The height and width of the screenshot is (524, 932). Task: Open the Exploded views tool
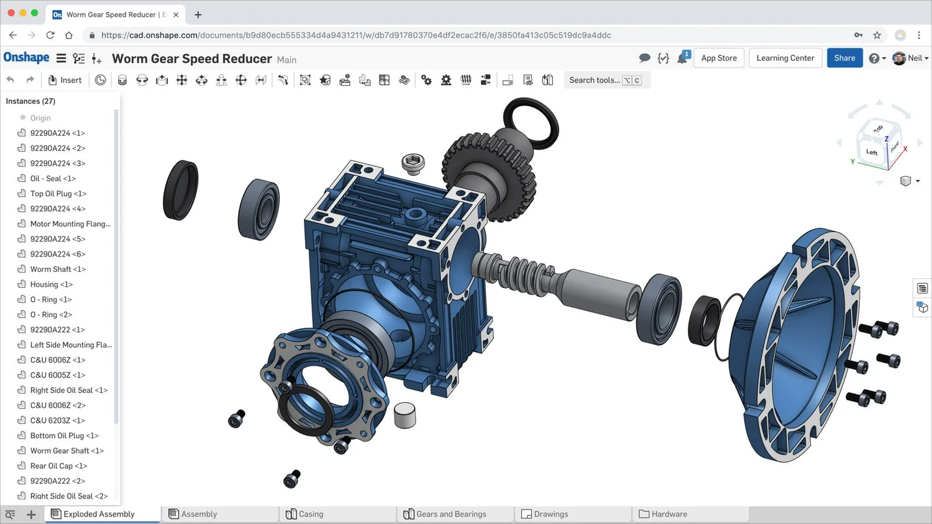click(508, 80)
